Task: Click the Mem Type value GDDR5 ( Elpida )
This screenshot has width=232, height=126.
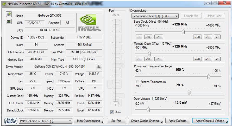Action: point(84,59)
